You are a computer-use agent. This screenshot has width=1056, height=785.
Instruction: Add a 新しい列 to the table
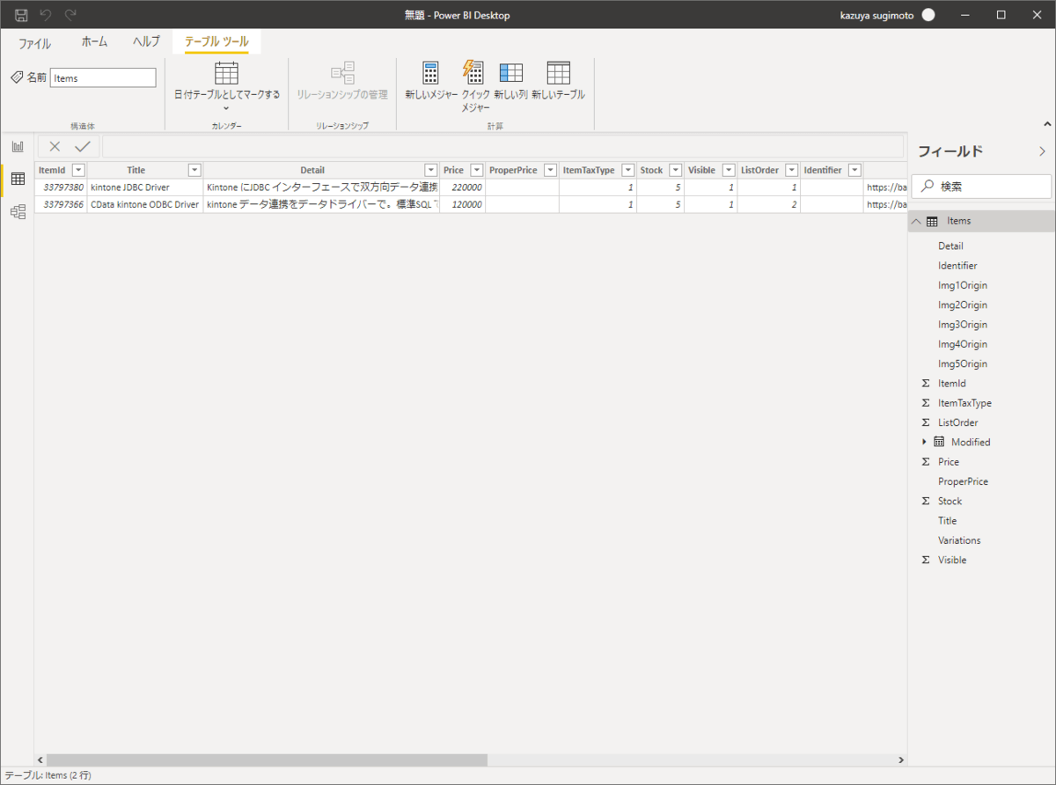coord(510,82)
